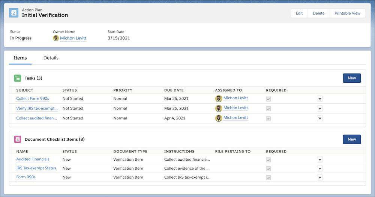Image resolution: width=375 pixels, height=197 pixels.
Task: Open the Collect Form 990s task
Action: click(33, 98)
